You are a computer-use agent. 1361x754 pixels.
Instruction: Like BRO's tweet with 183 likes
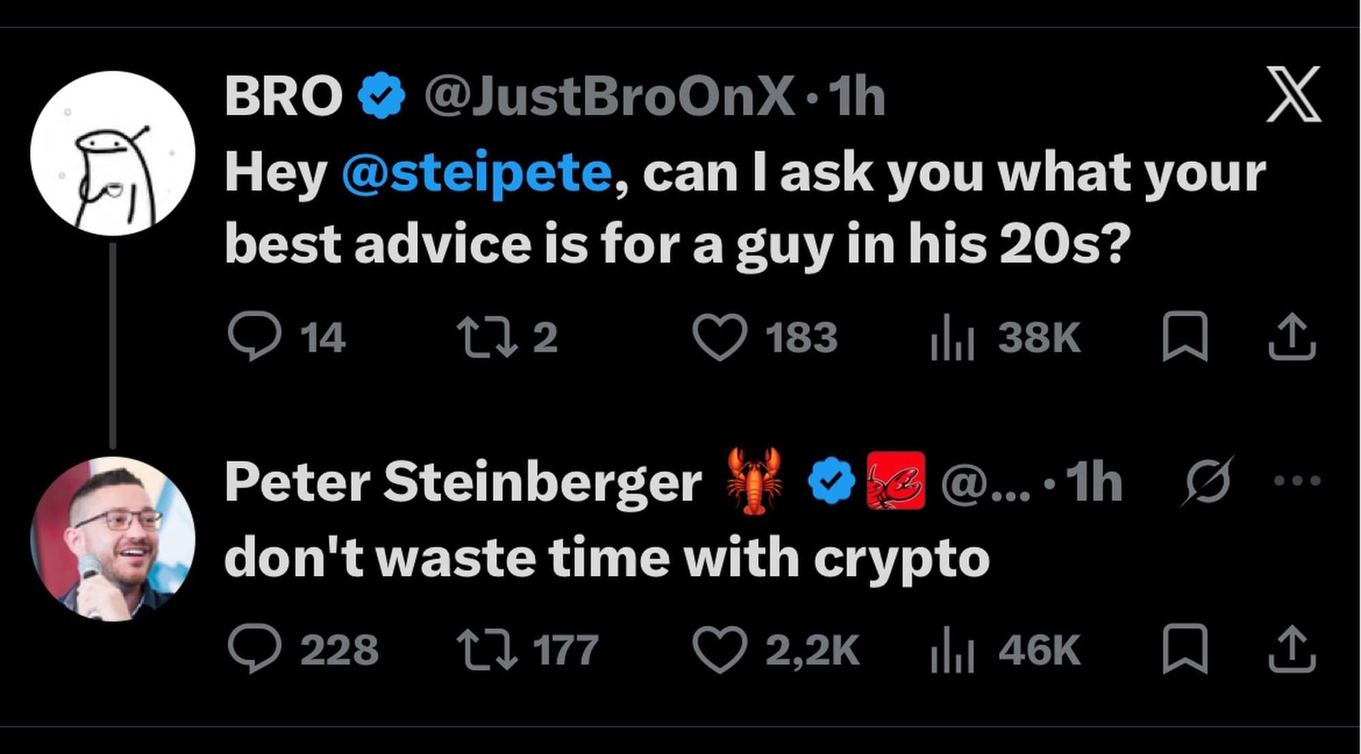pyautogui.click(x=719, y=337)
